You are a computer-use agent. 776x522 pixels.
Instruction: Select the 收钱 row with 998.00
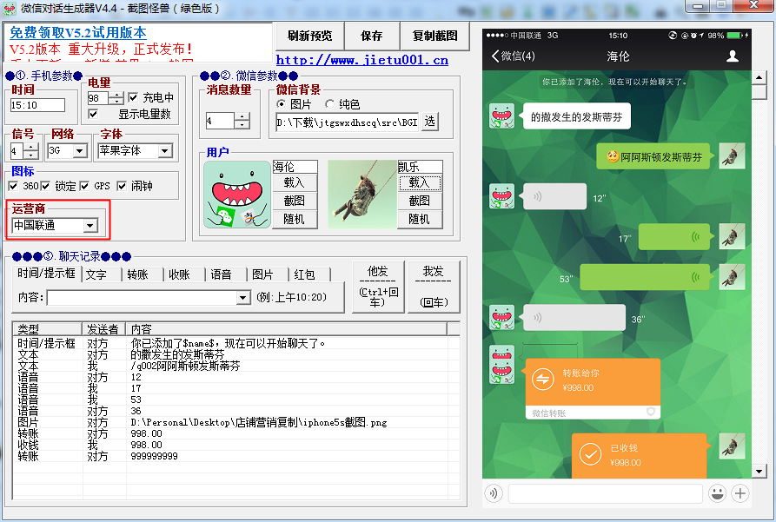pyautogui.click(x=236, y=445)
